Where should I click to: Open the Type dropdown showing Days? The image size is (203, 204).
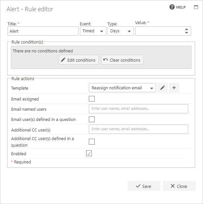(121, 31)
